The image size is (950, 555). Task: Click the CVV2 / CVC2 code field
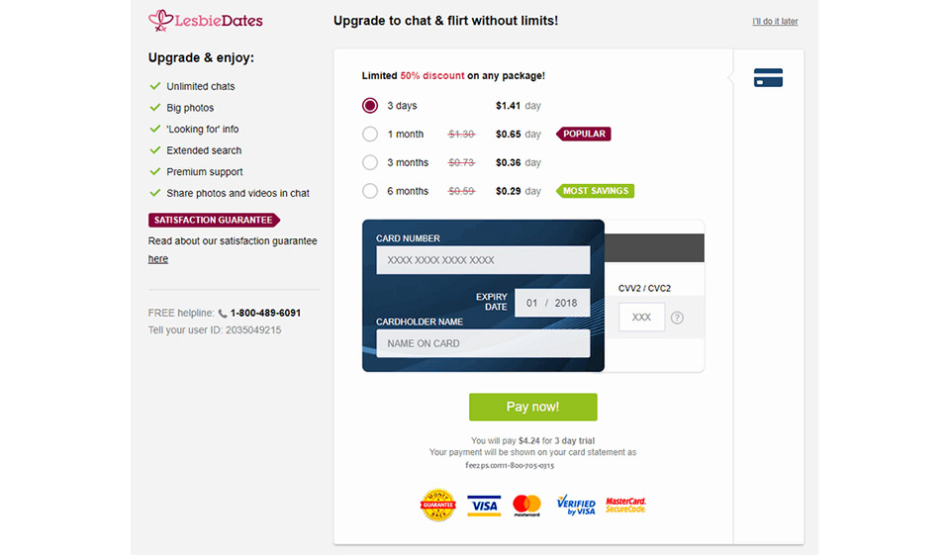(x=641, y=318)
